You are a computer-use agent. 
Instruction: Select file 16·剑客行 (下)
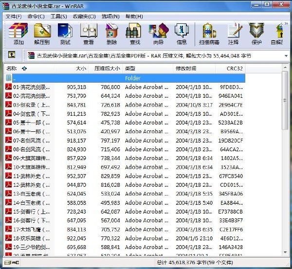(31, 220)
